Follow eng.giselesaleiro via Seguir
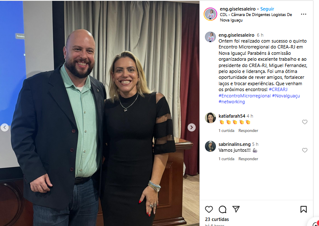319x226 pixels. 267,9
